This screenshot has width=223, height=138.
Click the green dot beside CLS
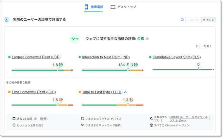(x=150, y=57)
